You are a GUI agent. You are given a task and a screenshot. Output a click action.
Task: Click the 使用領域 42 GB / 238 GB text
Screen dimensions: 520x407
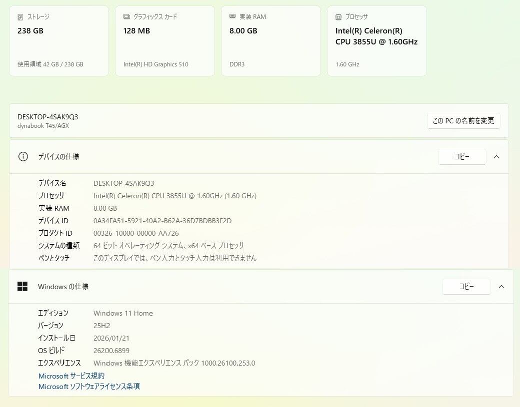point(50,64)
